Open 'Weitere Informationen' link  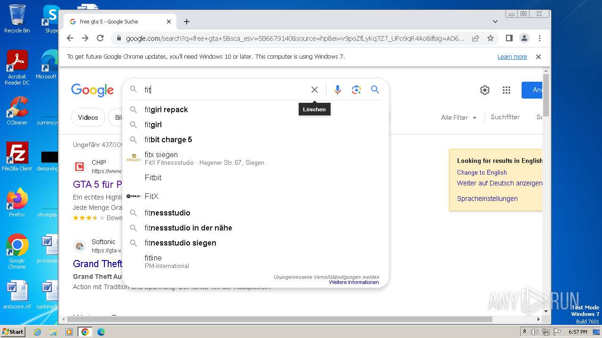[x=354, y=283]
